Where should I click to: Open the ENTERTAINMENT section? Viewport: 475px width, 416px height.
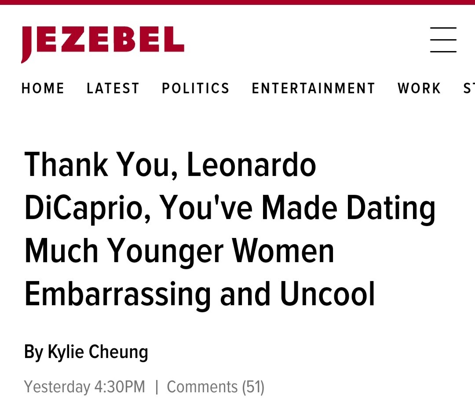pos(314,88)
